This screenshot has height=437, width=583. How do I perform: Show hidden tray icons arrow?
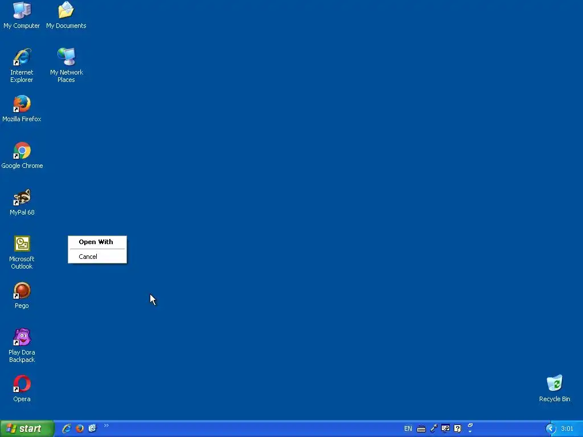pos(551,429)
